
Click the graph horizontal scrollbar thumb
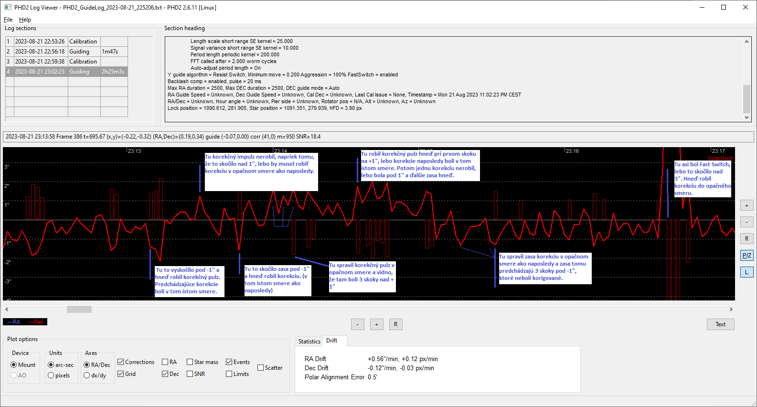[79, 310]
